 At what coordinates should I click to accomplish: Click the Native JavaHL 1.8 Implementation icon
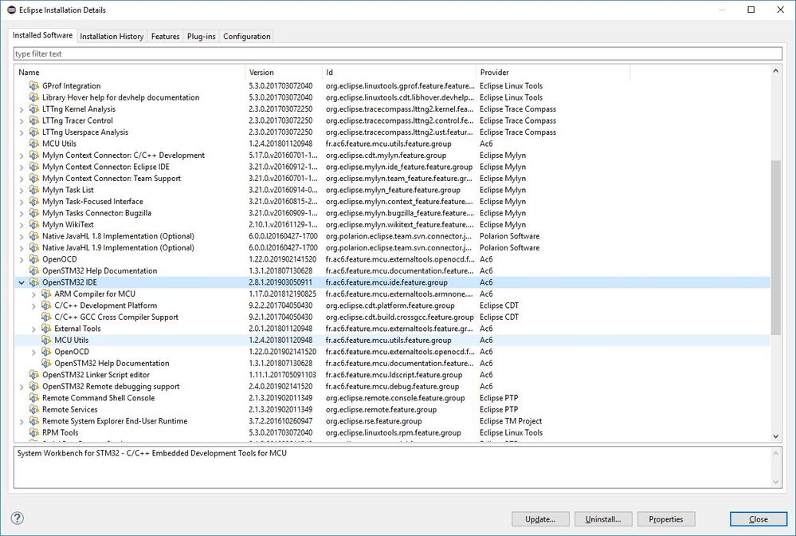pyautogui.click(x=34, y=236)
